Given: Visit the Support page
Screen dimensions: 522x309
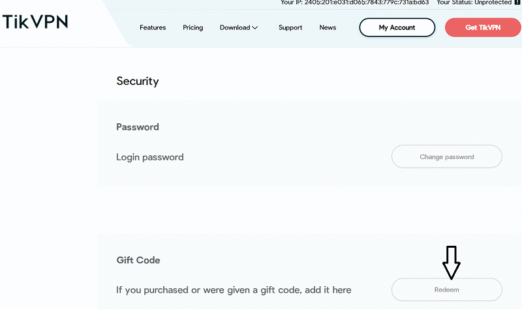Looking at the screenshot, I should pyautogui.click(x=290, y=27).
